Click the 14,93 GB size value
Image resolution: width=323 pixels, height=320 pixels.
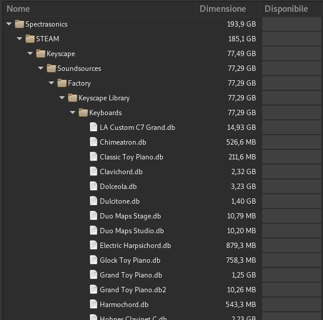(242, 128)
